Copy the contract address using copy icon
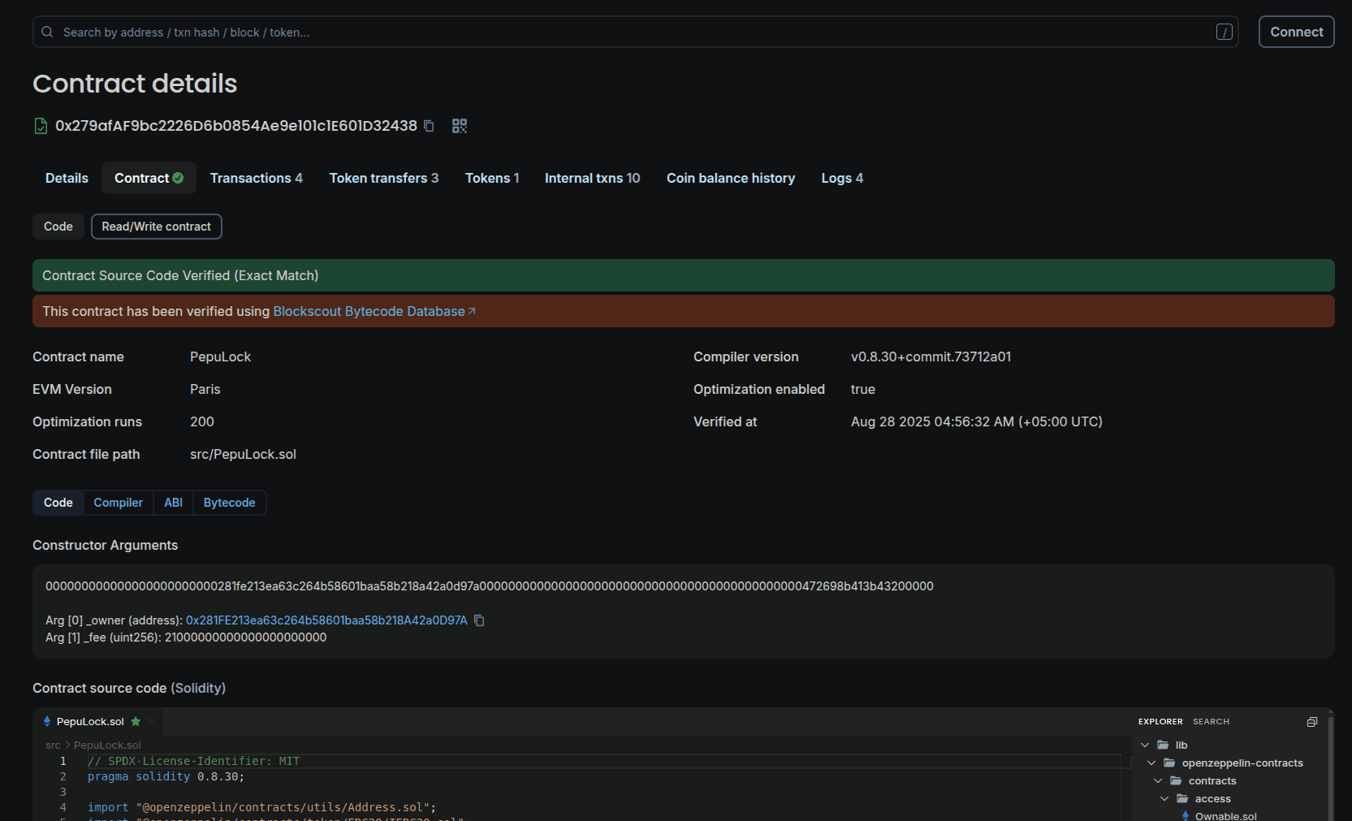Viewport: 1352px width, 821px height. tap(429, 126)
